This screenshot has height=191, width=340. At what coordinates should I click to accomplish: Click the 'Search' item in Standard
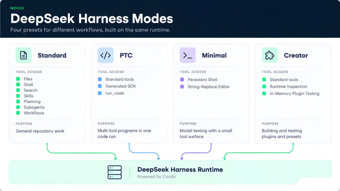[31, 90]
